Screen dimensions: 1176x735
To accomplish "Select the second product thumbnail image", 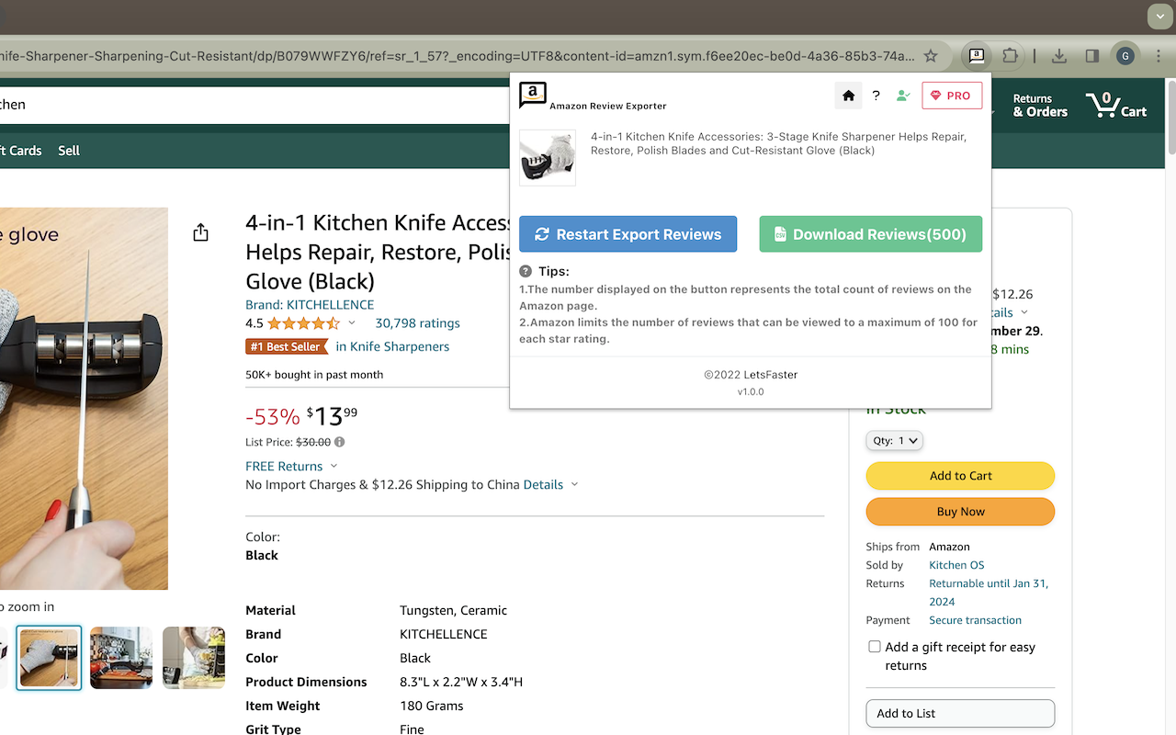I will tap(121, 658).
